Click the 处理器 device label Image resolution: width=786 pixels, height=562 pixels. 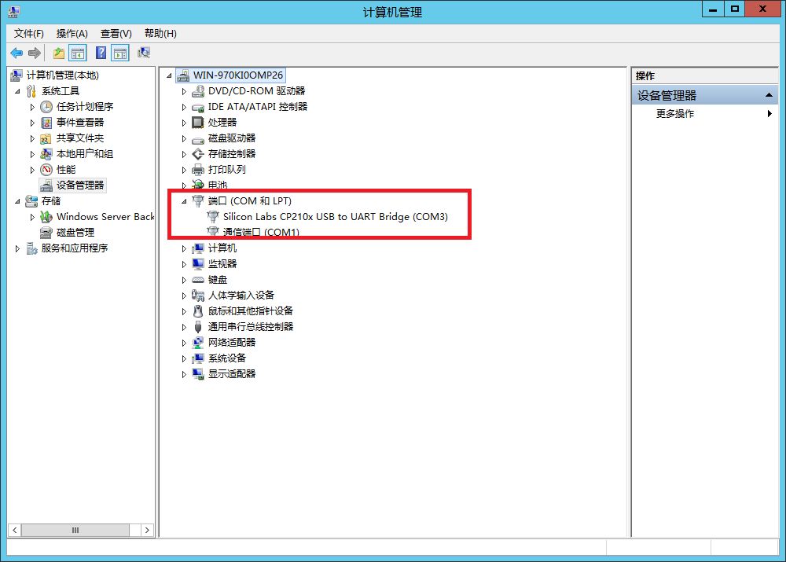click(222, 123)
